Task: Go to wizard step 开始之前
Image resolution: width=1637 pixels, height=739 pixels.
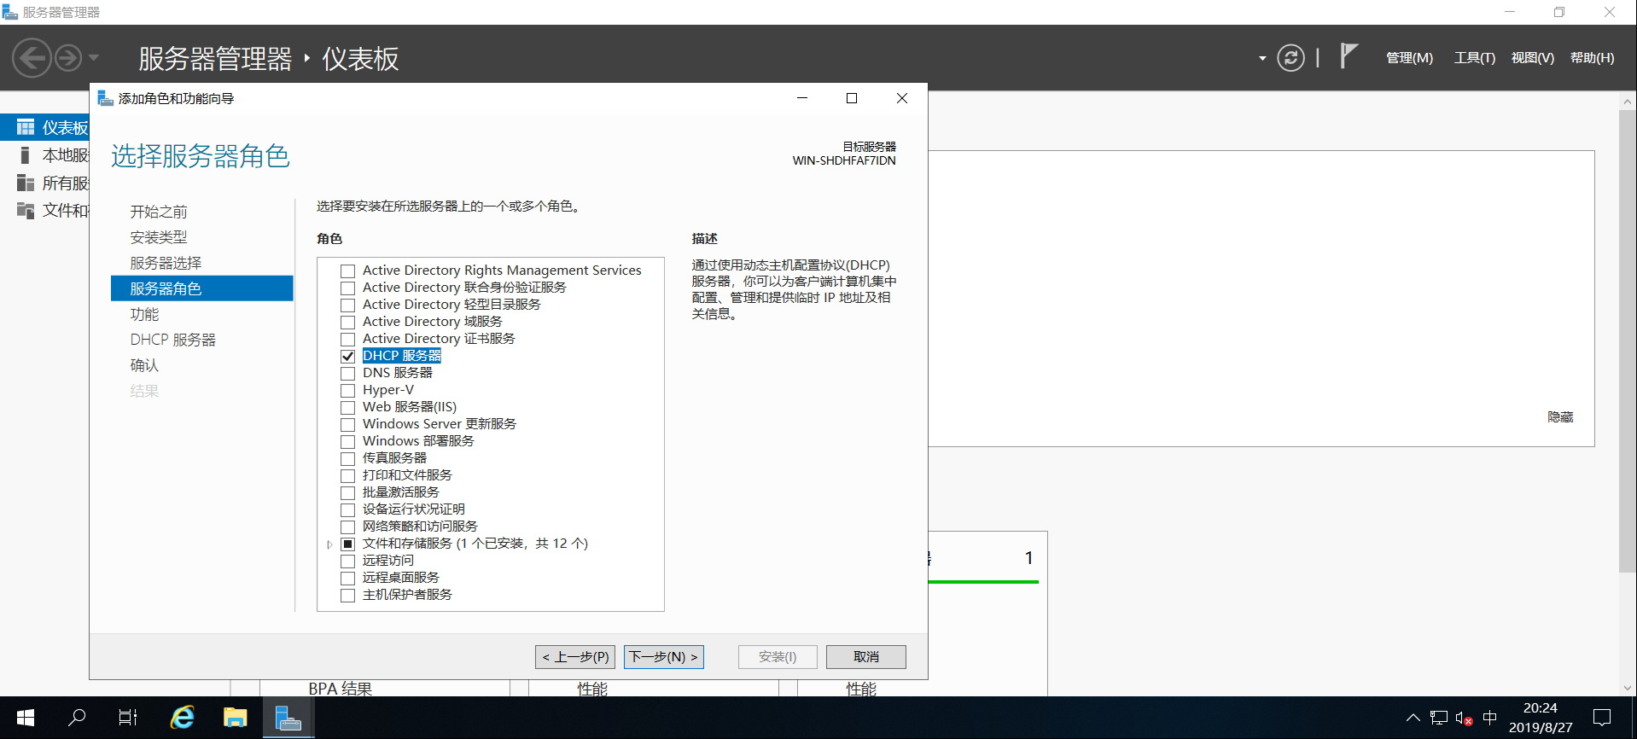Action: [159, 212]
